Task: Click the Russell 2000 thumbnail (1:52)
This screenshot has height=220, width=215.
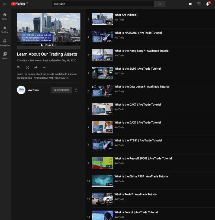Action: click(x=102, y=163)
